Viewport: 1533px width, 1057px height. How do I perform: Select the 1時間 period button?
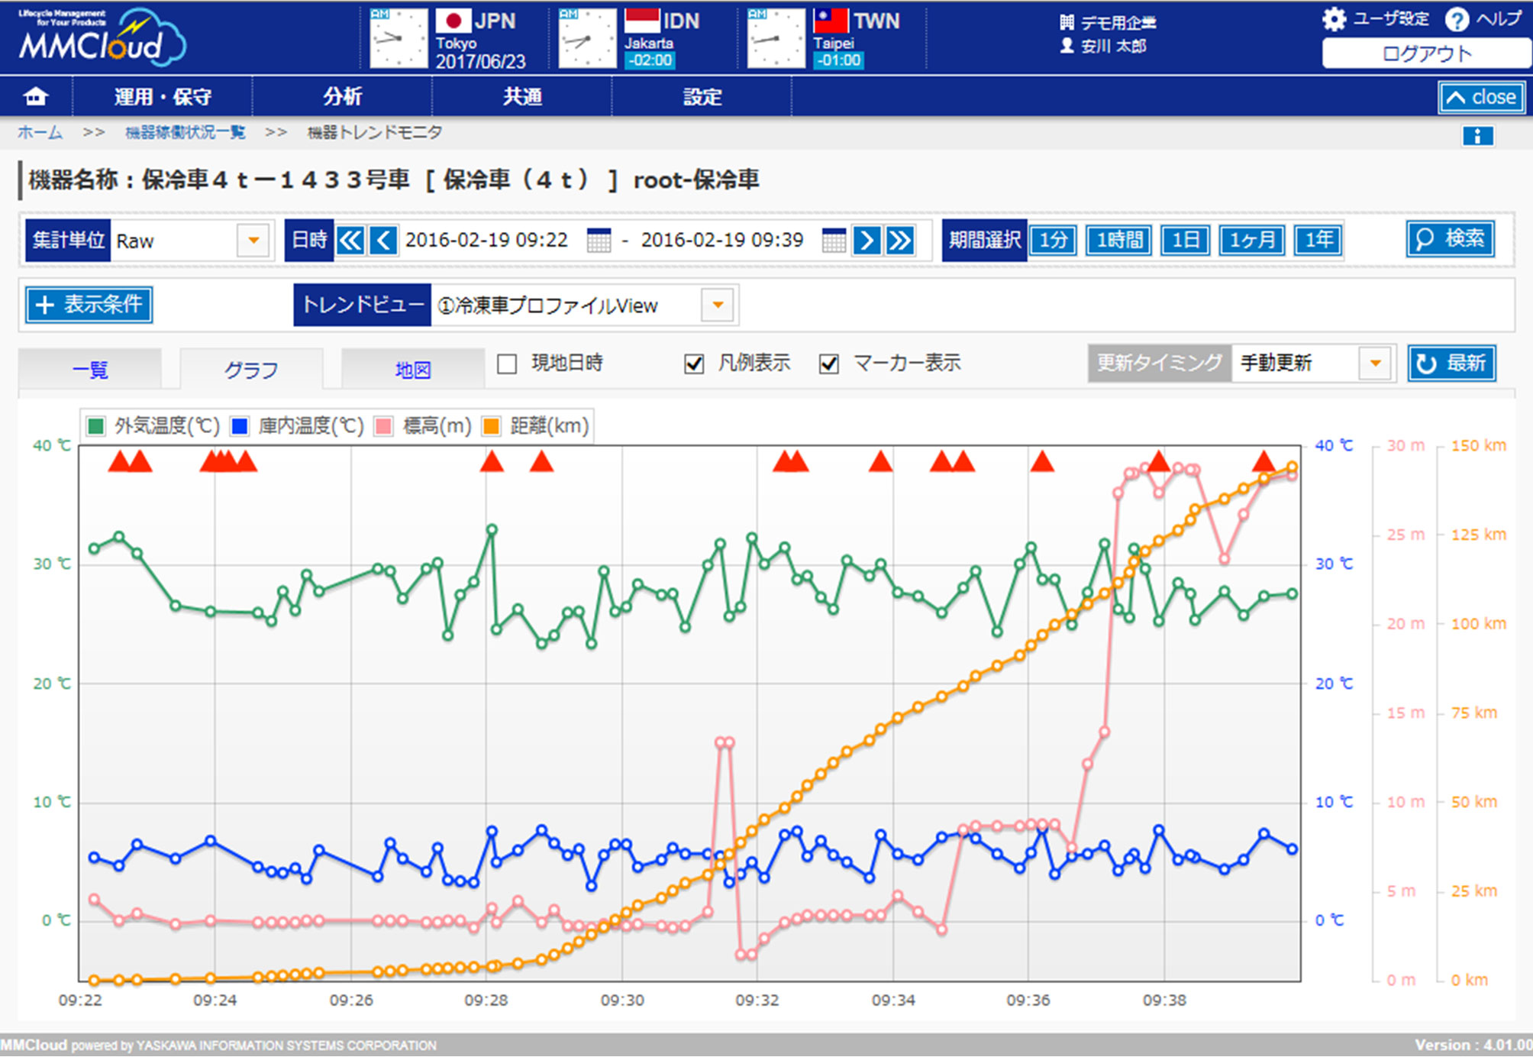[1119, 241]
